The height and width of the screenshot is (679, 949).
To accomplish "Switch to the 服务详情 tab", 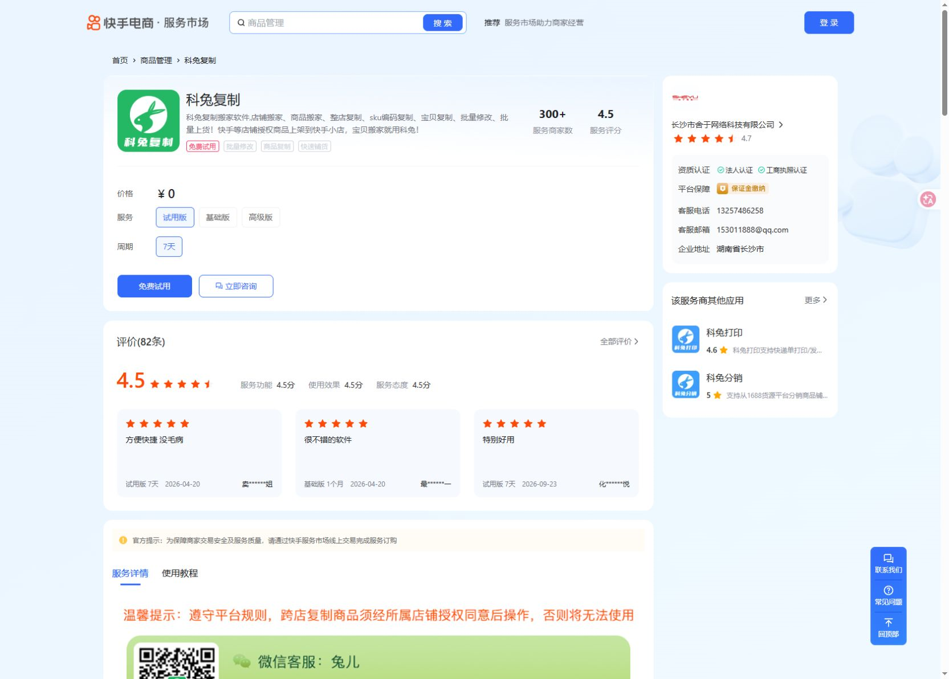I will pos(130,573).
